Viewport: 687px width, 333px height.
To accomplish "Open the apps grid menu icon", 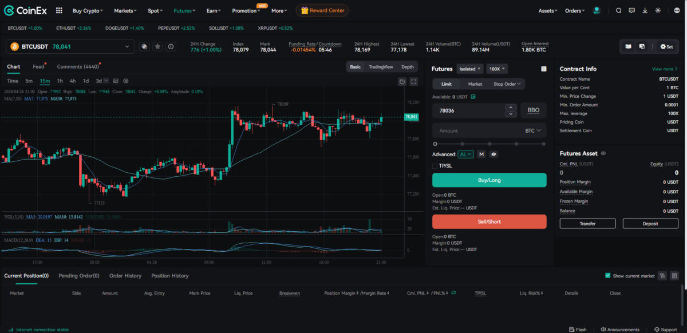I will 60,10.
